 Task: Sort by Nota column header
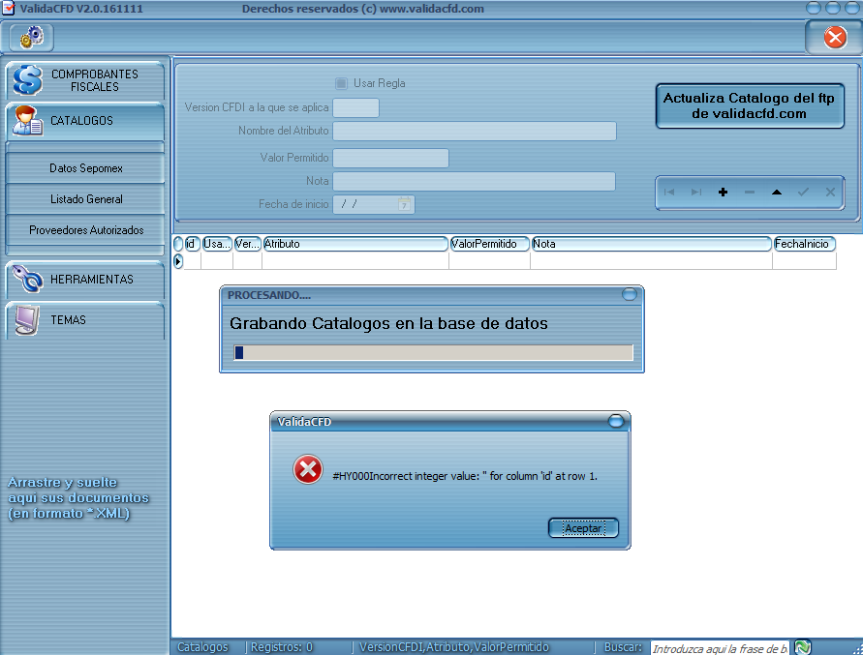pos(651,244)
